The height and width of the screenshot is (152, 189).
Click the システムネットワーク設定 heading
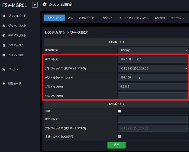point(66,33)
